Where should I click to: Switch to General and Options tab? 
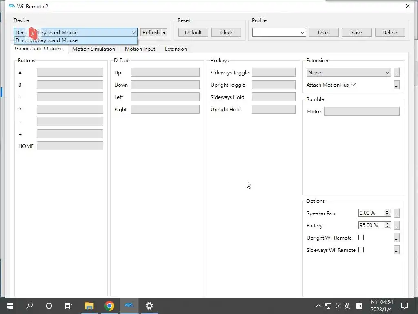[x=39, y=49]
